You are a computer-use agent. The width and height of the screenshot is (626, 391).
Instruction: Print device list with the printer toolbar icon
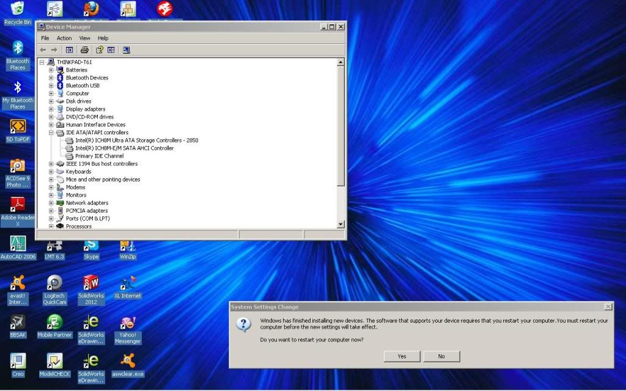tap(84, 50)
